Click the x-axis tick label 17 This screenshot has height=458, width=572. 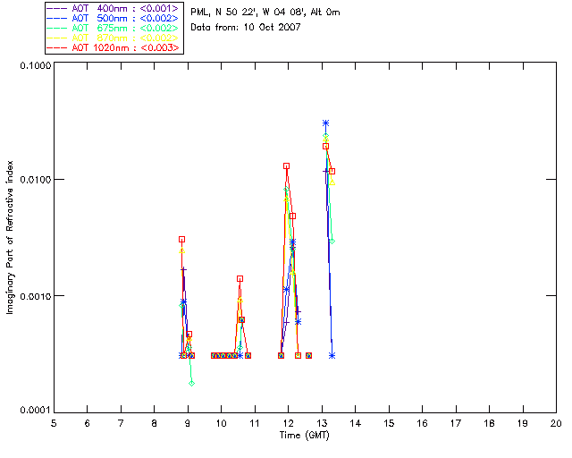point(456,423)
